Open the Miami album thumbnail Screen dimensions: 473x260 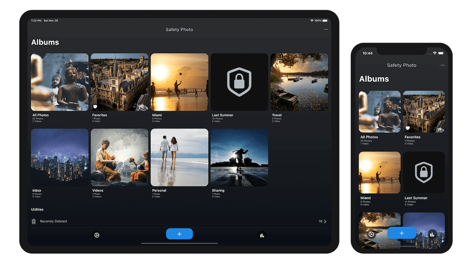coord(179,82)
